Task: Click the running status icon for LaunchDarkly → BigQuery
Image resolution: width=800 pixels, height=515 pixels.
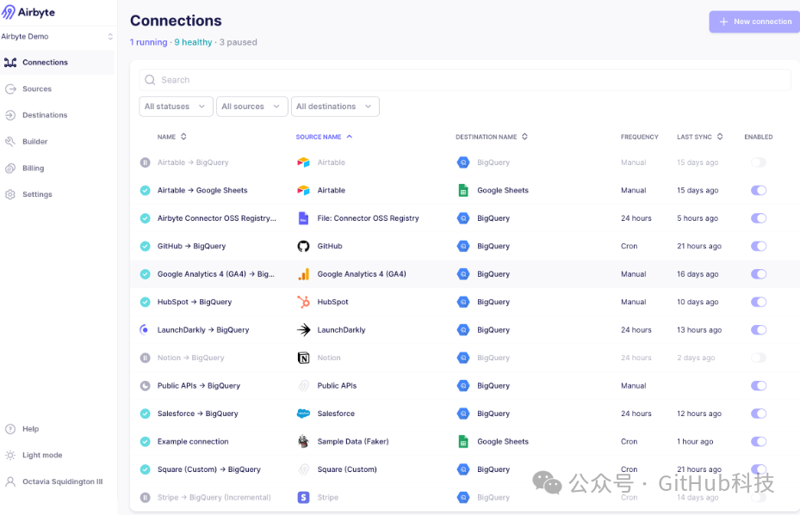Action: pos(146,330)
